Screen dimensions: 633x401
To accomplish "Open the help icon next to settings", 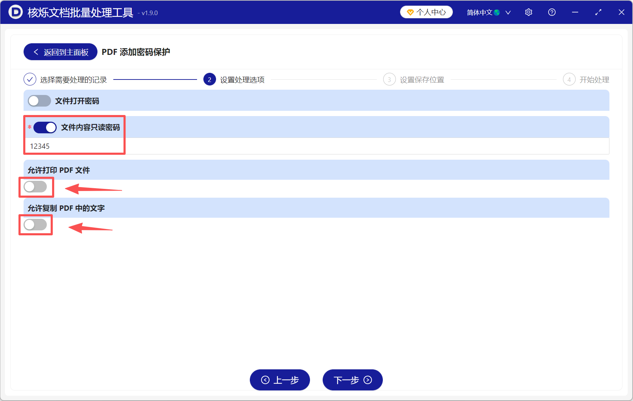I will [x=551, y=12].
